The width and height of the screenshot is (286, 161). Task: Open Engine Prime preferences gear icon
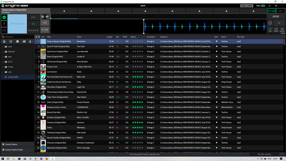point(270,6)
